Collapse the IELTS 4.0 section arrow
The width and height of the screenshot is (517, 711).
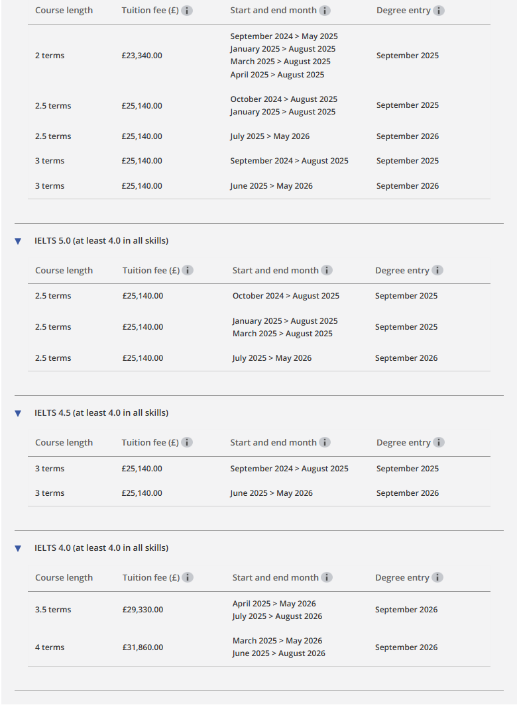(x=18, y=548)
